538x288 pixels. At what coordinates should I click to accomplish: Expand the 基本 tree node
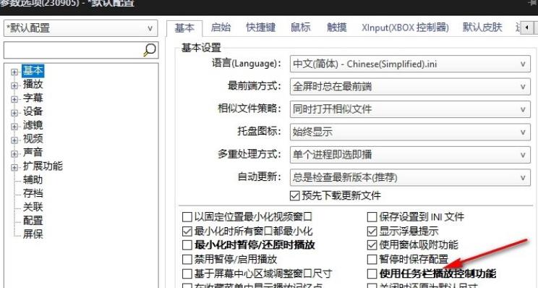tap(14, 72)
